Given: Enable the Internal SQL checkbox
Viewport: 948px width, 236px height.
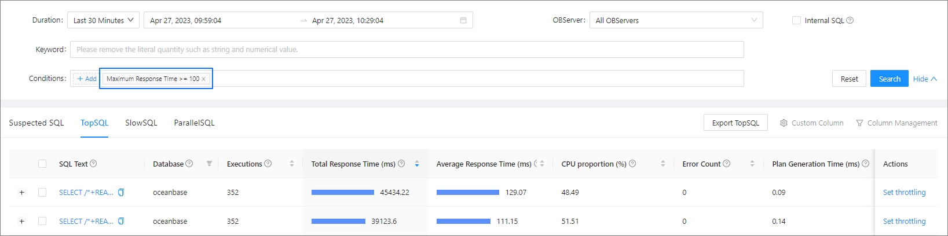Looking at the screenshot, I should (796, 20).
